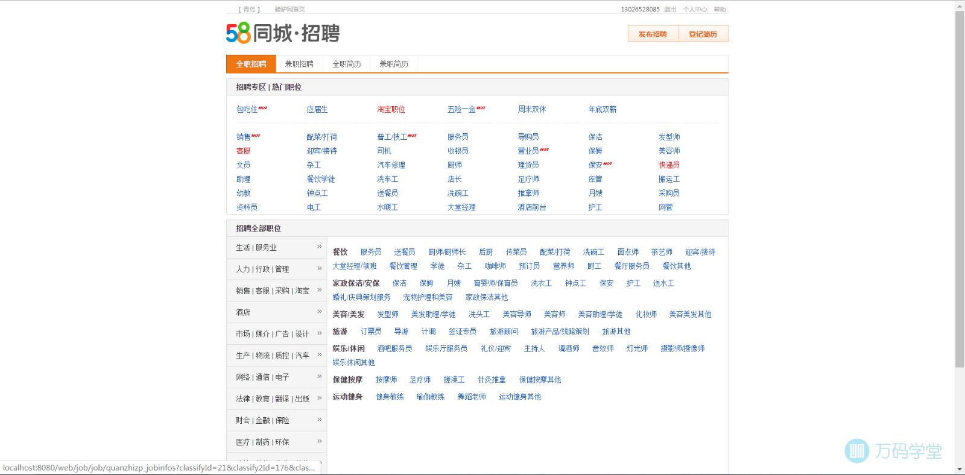Open the 周末双休 zone link

click(x=532, y=109)
